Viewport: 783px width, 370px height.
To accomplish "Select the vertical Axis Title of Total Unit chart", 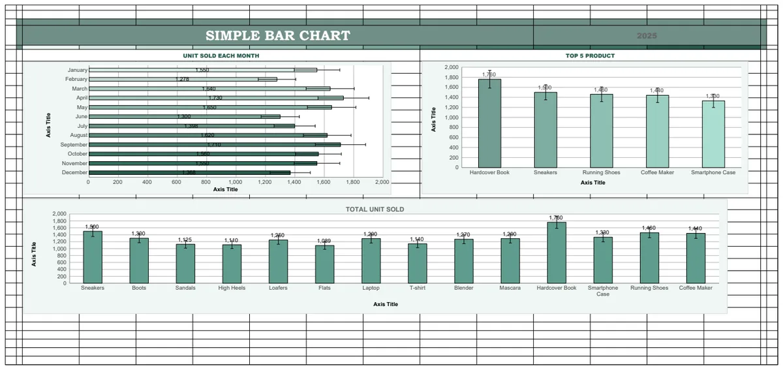I will [34, 254].
